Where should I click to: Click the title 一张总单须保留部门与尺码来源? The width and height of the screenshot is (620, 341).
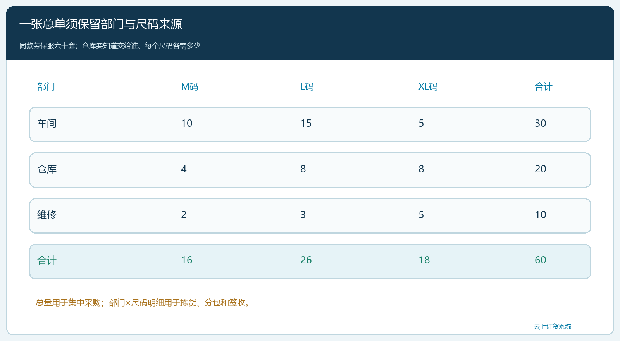click(101, 24)
